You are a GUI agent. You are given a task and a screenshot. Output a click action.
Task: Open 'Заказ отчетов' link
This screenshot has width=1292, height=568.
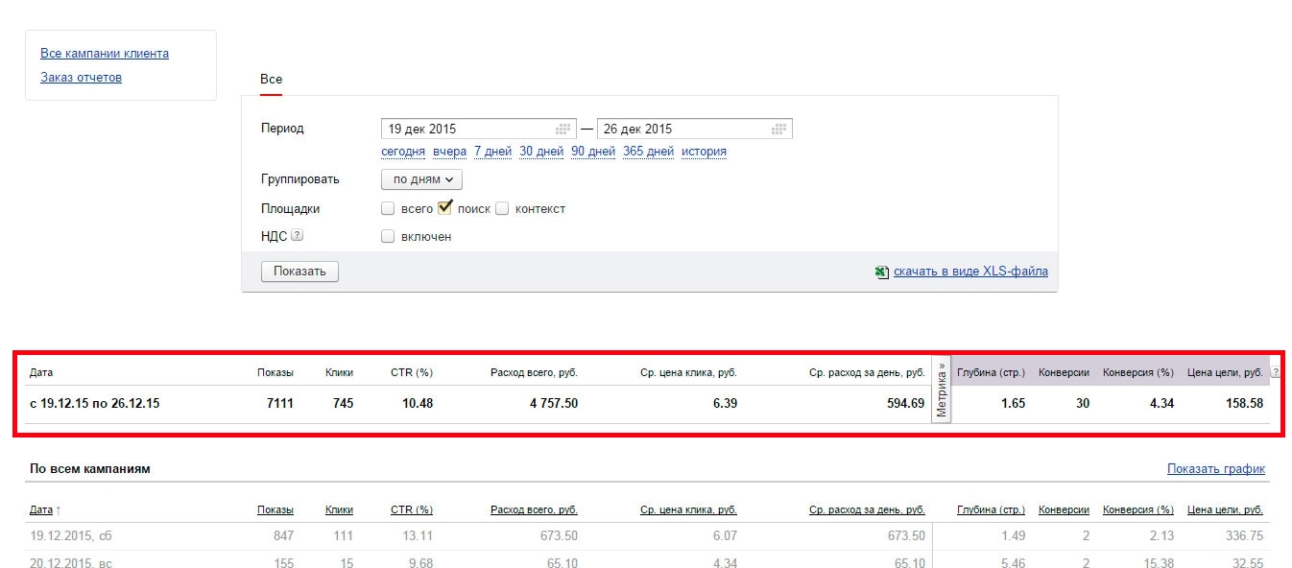click(81, 78)
